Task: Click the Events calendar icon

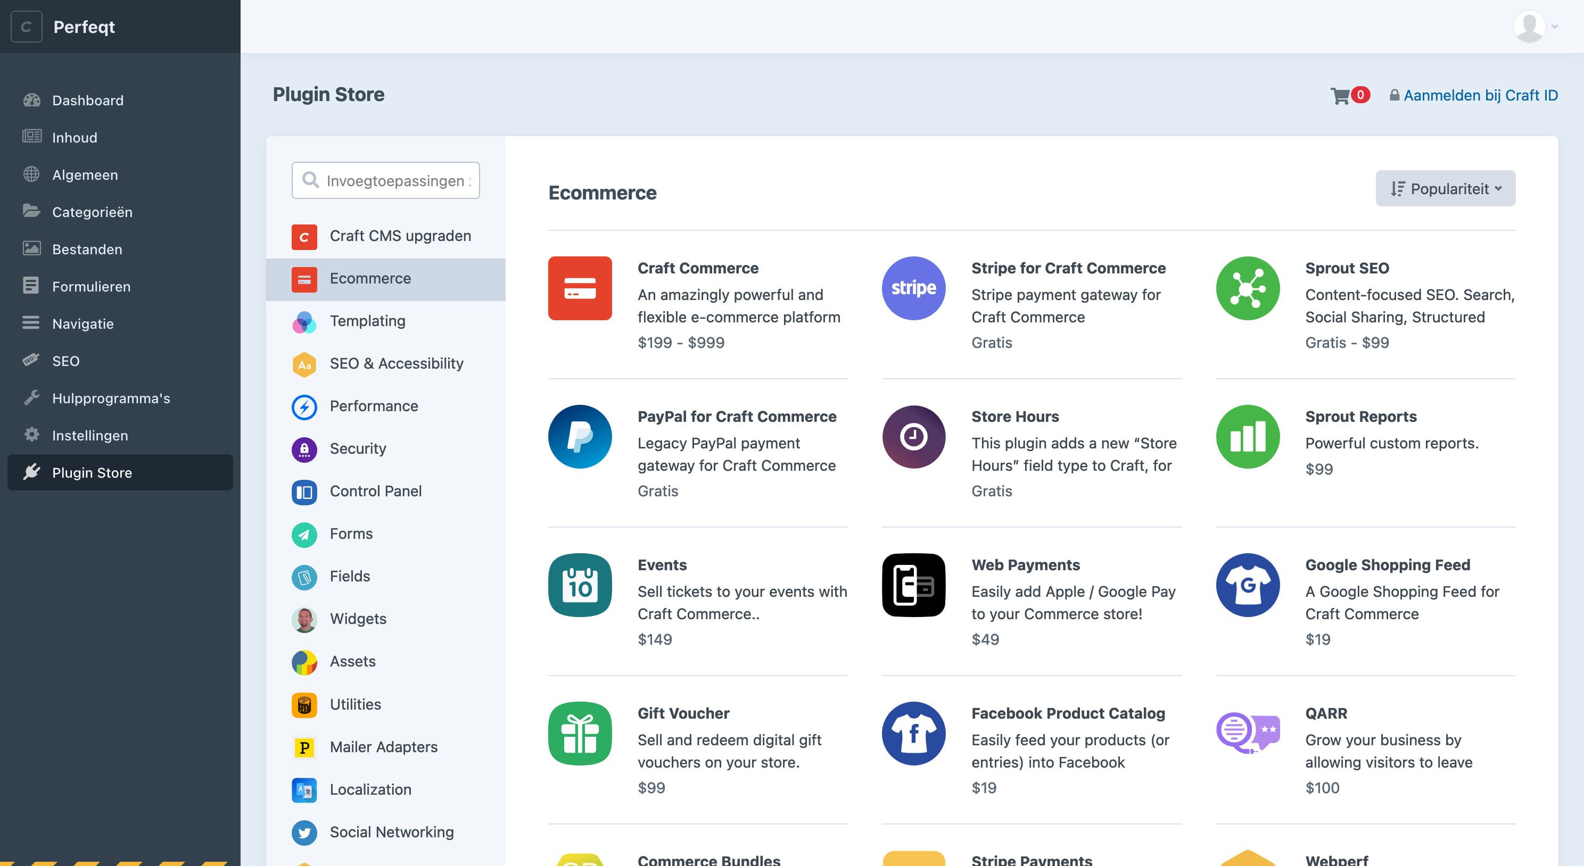Action: coord(580,585)
